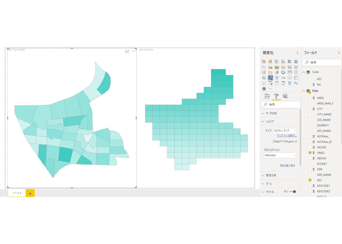342x244 pixels.
Task: Open more visuals via the ellipsis
Action: pos(271,89)
